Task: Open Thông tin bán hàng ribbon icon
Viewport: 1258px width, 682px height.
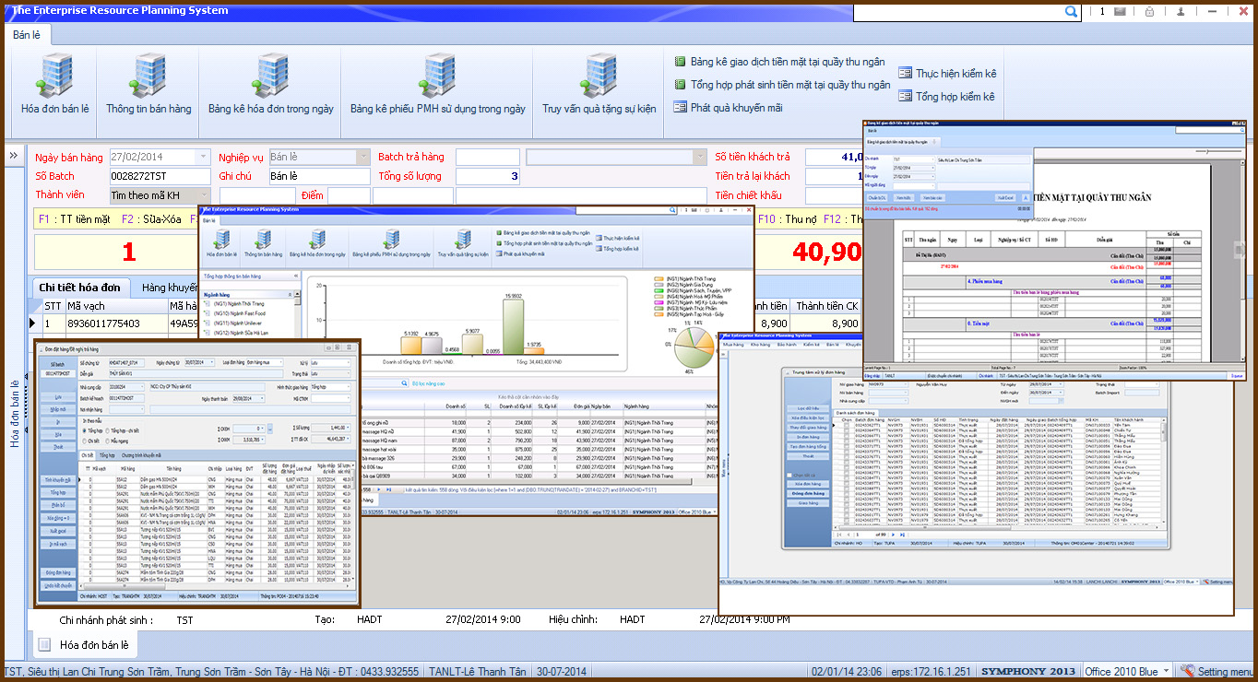Action: point(148,84)
